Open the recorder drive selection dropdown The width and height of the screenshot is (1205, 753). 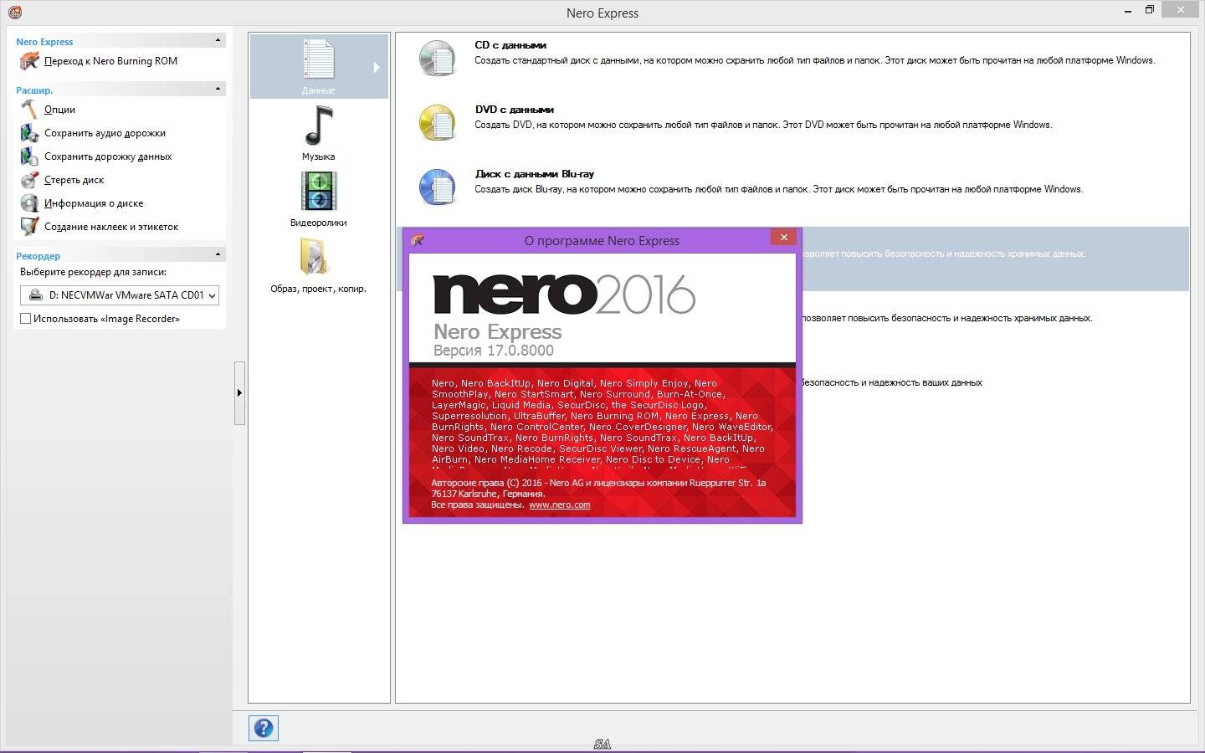(x=120, y=295)
